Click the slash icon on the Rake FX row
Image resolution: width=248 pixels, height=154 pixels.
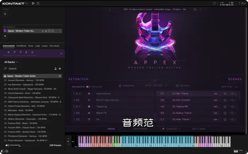click(x=89, y=113)
